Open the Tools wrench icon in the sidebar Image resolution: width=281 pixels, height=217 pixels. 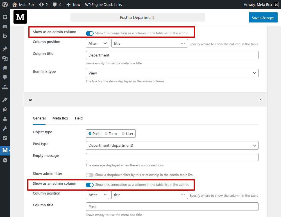coord(5,128)
